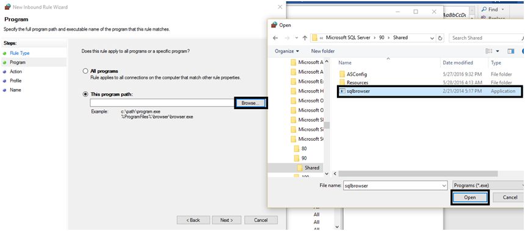Sort by the Type column header
525x231 pixels.
point(496,63)
